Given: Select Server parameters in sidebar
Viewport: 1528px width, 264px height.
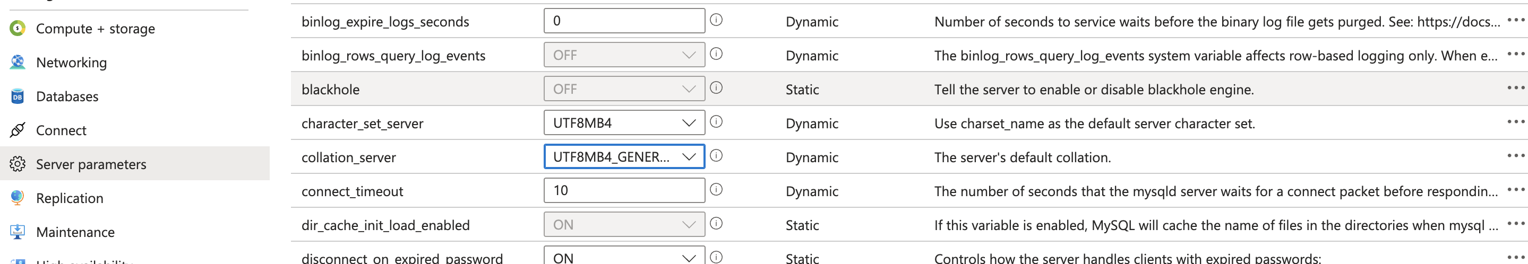Looking at the screenshot, I should coord(135,163).
